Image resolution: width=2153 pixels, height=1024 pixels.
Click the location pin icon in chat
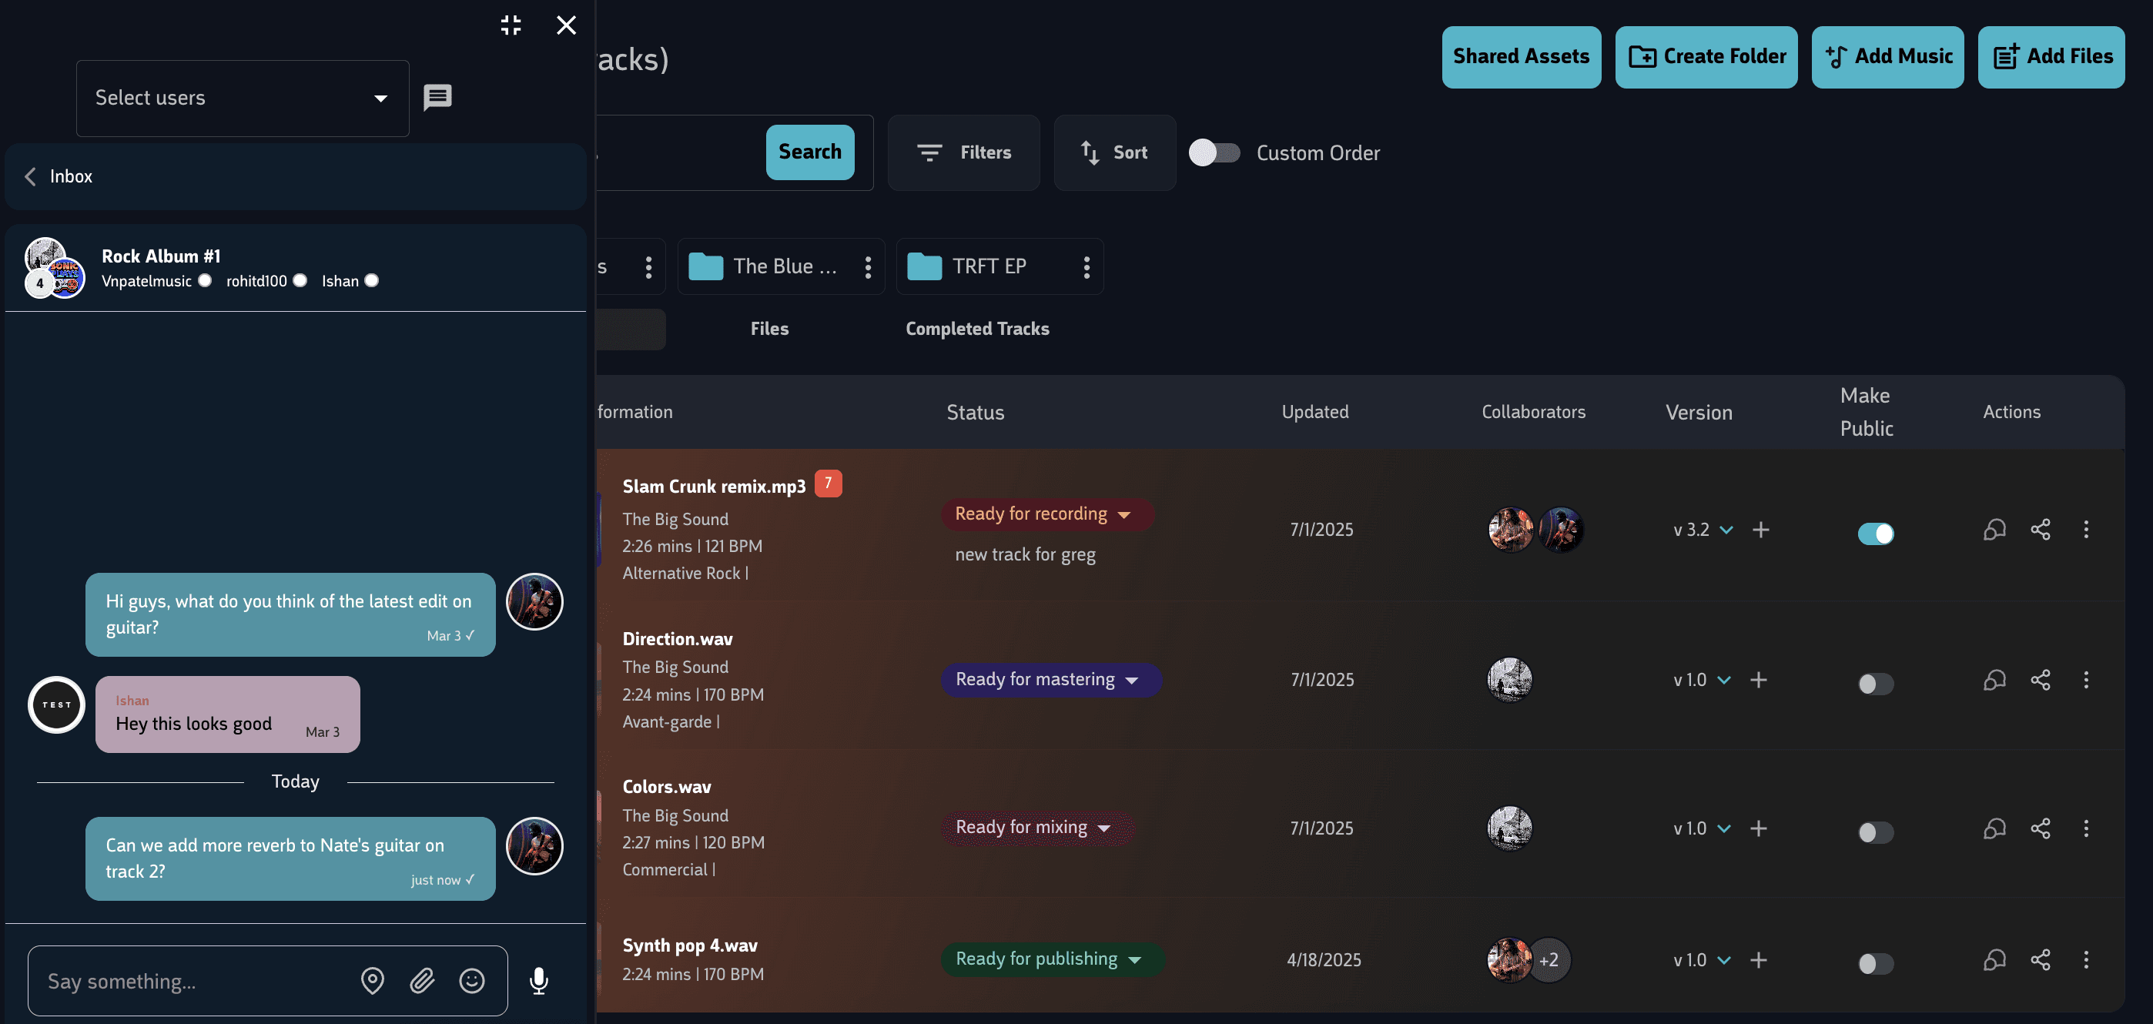[372, 981]
